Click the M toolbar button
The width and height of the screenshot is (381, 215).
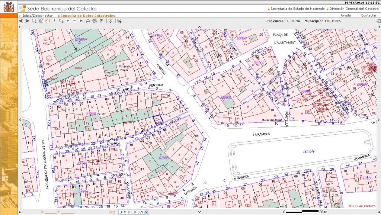(81, 21)
